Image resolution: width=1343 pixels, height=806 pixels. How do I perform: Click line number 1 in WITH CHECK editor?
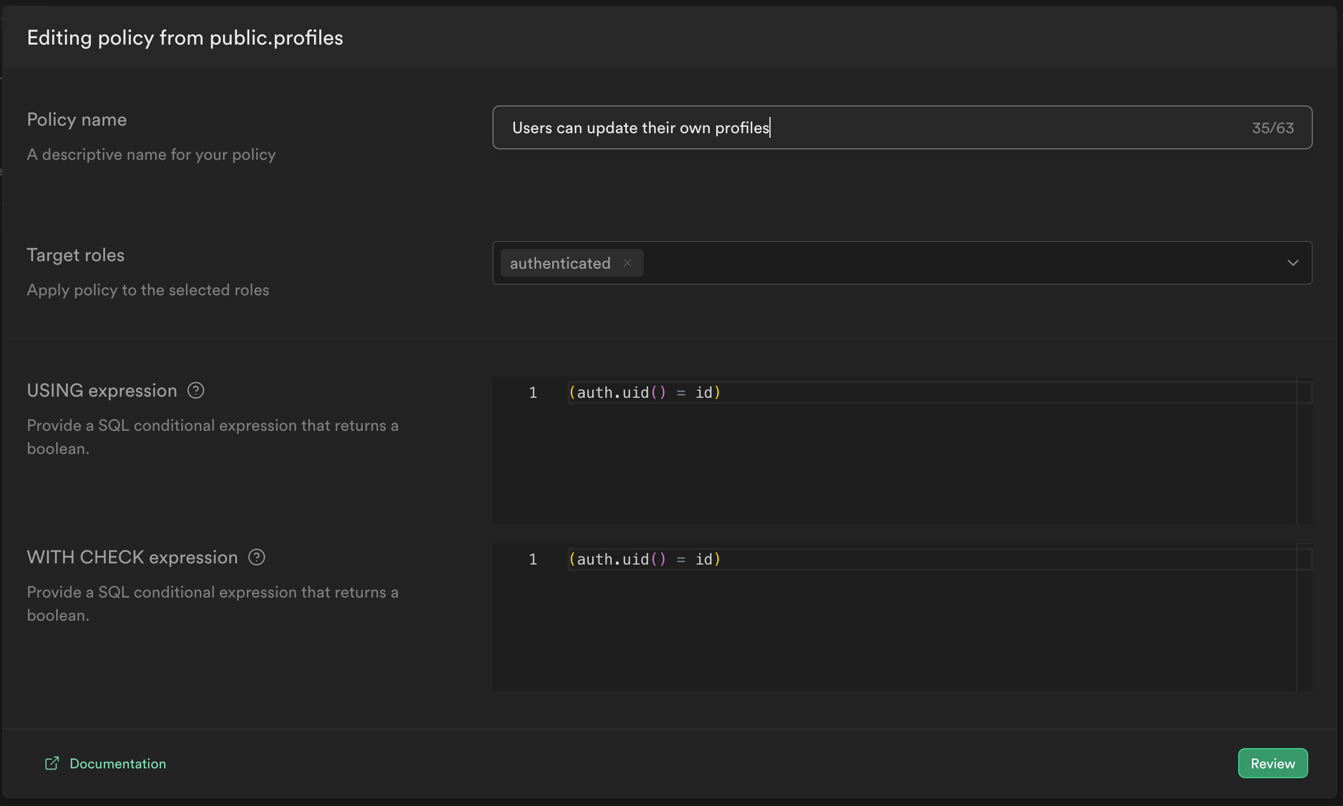[x=533, y=559]
